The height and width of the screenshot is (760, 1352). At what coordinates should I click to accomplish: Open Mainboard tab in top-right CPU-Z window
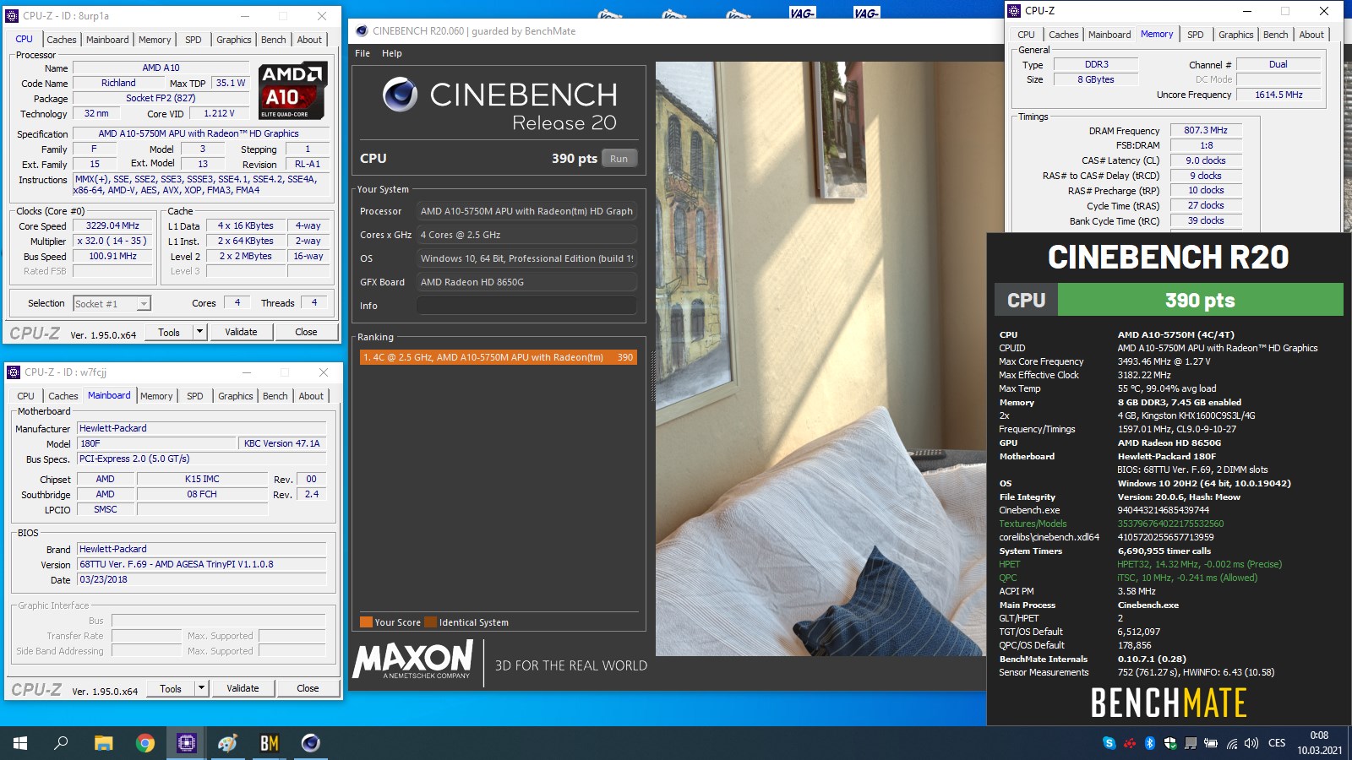[1109, 35]
